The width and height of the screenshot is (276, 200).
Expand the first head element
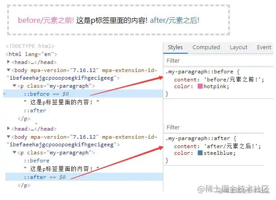[x=8, y=62]
